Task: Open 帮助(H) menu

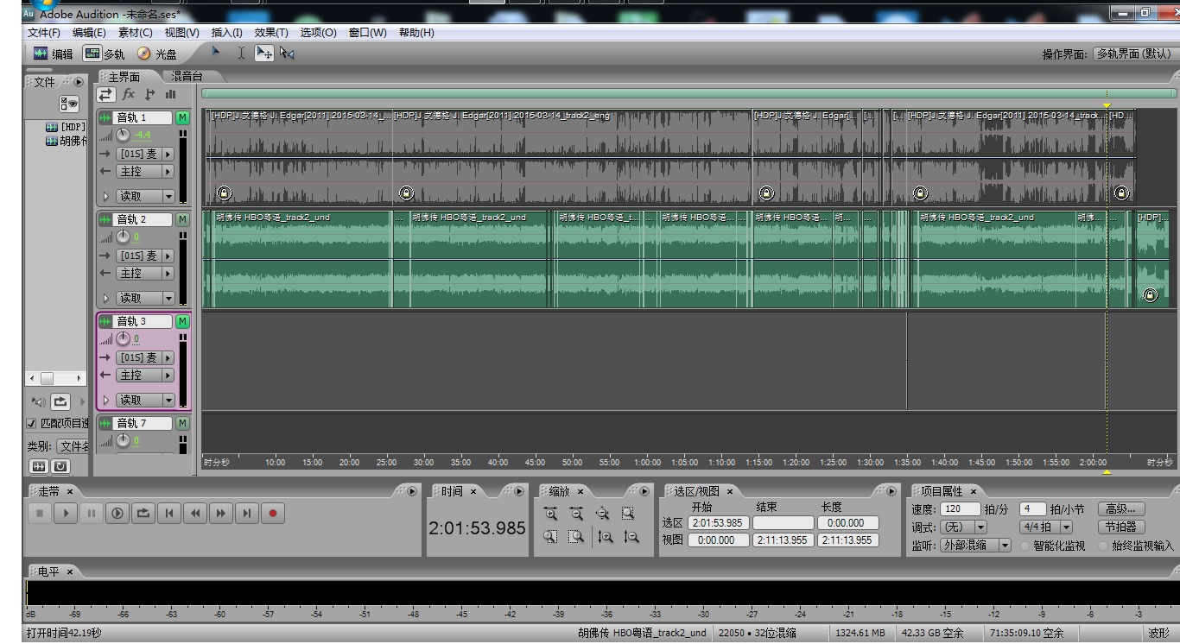Action: click(416, 33)
